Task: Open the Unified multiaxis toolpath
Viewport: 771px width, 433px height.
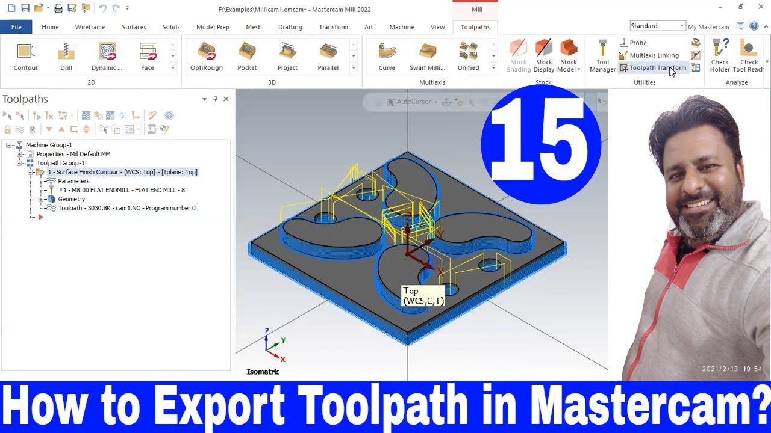Action: click(468, 57)
